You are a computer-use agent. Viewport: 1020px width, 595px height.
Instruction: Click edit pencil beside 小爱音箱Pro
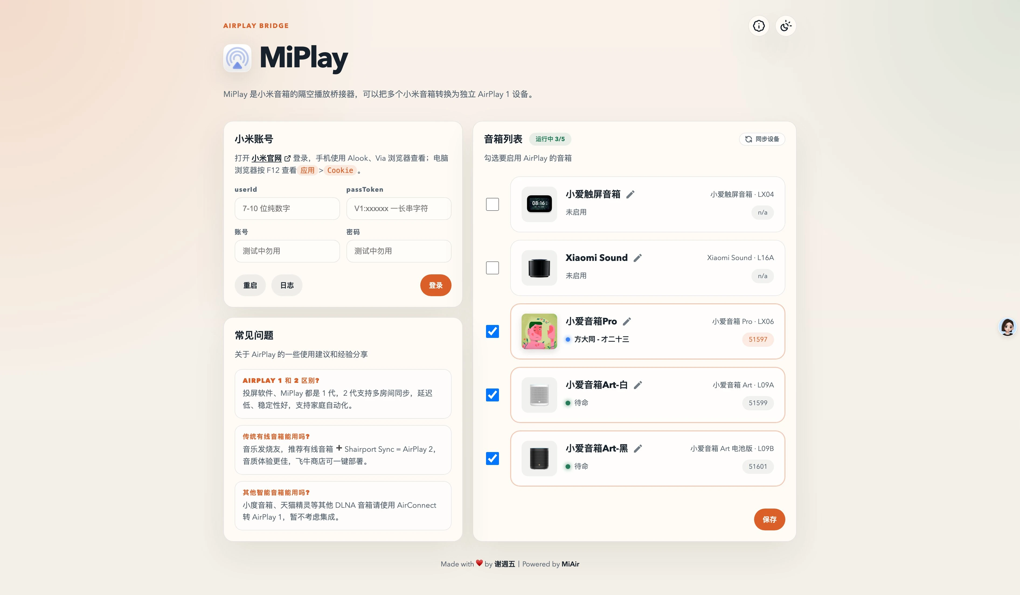pyautogui.click(x=627, y=321)
